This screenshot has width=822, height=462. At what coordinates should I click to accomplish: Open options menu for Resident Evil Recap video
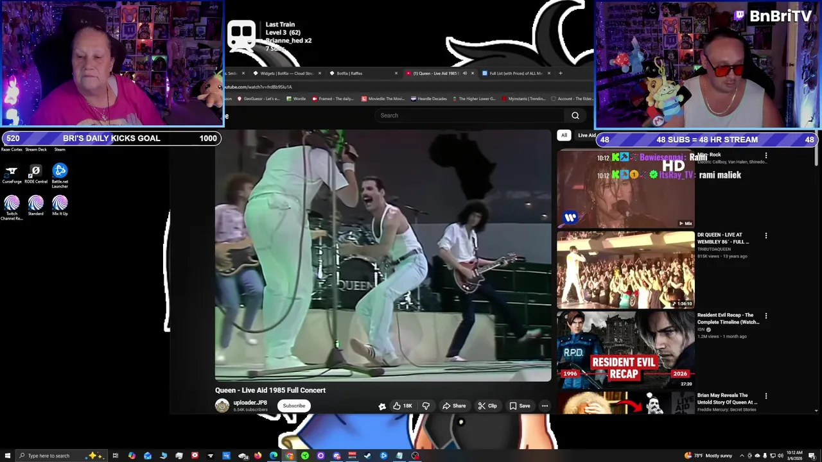pyautogui.click(x=765, y=316)
